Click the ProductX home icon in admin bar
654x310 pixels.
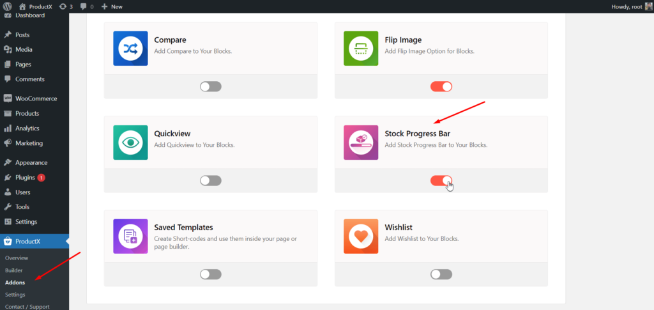(x=22, y=6)
